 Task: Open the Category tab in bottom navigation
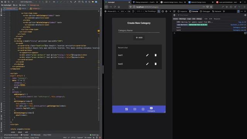tap(151, 109)
